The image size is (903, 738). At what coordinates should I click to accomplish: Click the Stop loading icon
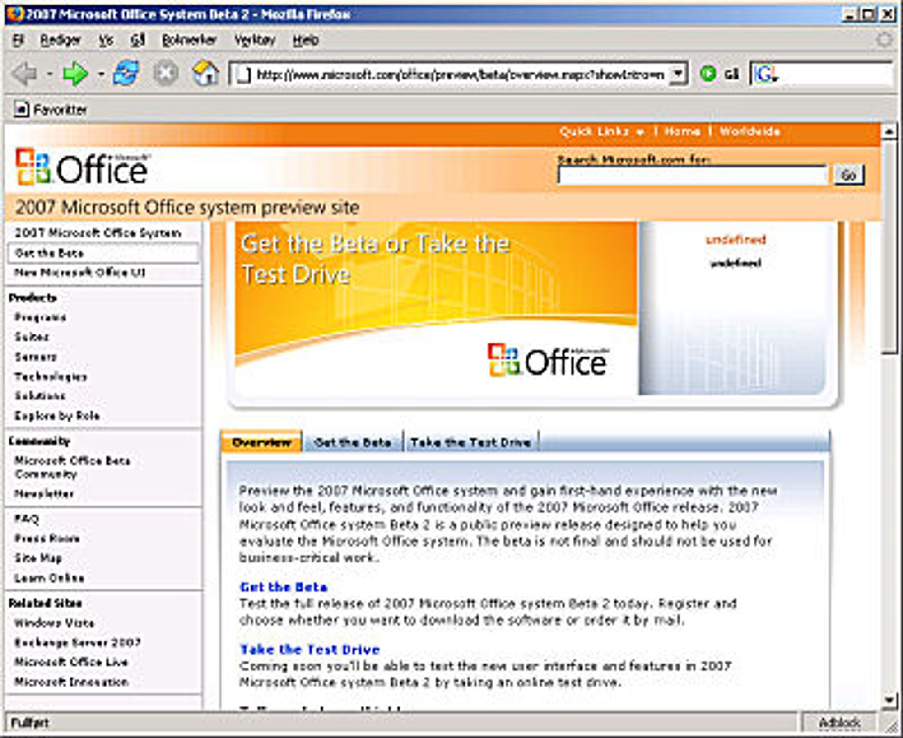pos(166,73)
